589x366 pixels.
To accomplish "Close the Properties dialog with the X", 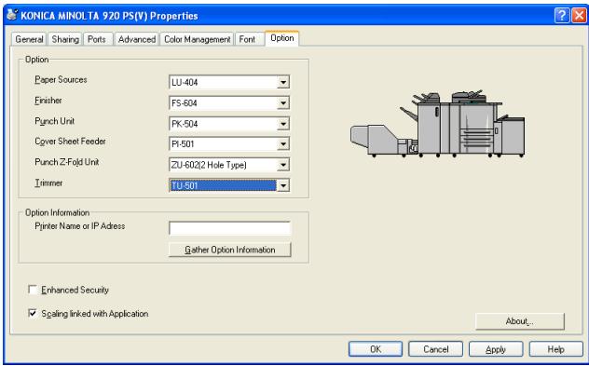I will point(579,16).
